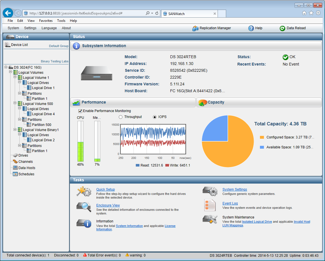Click the System Settings gear icon
The height and width of the screenshot is (261, 325).
(210, 191)
